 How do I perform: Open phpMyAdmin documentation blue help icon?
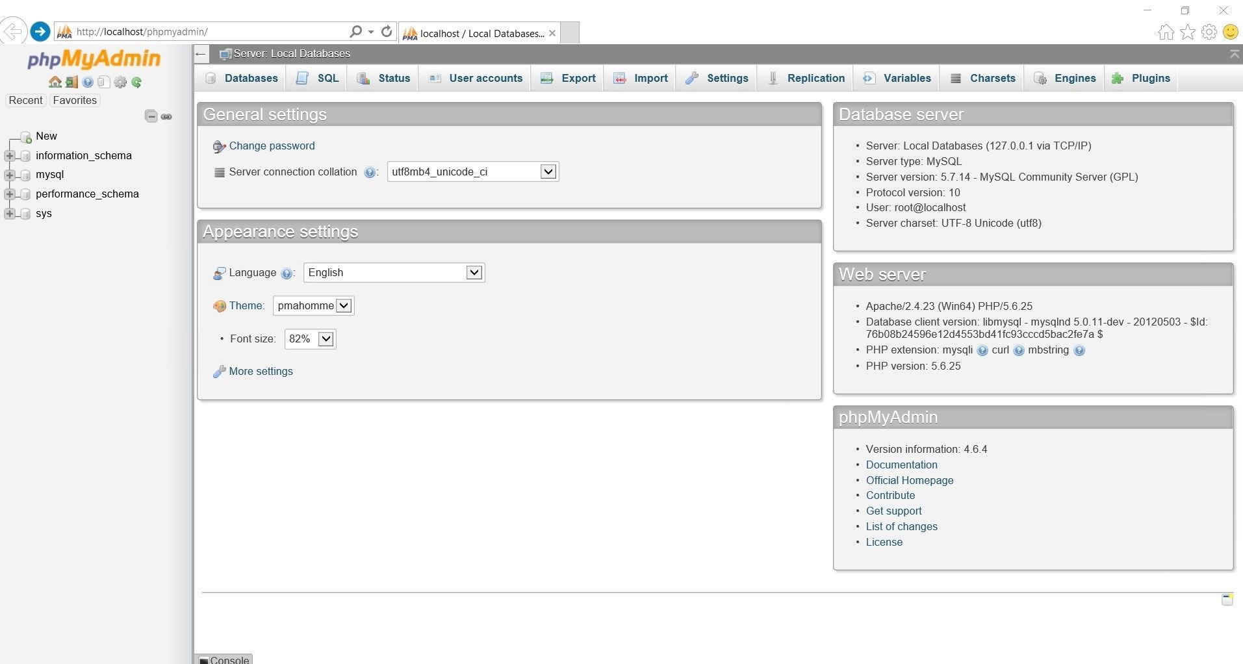click(88, 82)
